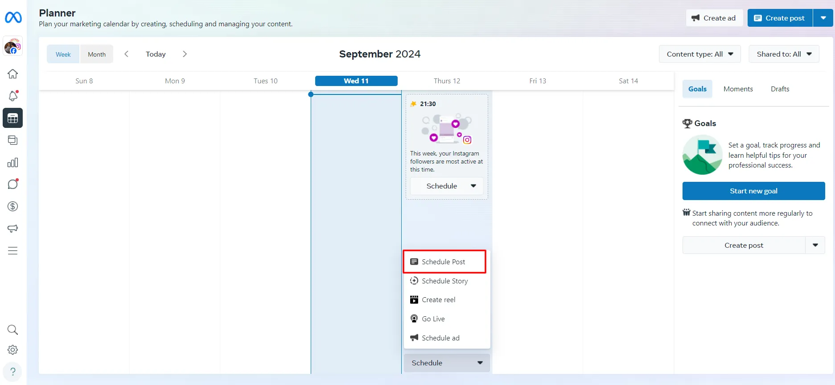This screenshot has width=835, height=385.
Task: Open Ads megaphone sidebar icon
Action: (13, 229)
